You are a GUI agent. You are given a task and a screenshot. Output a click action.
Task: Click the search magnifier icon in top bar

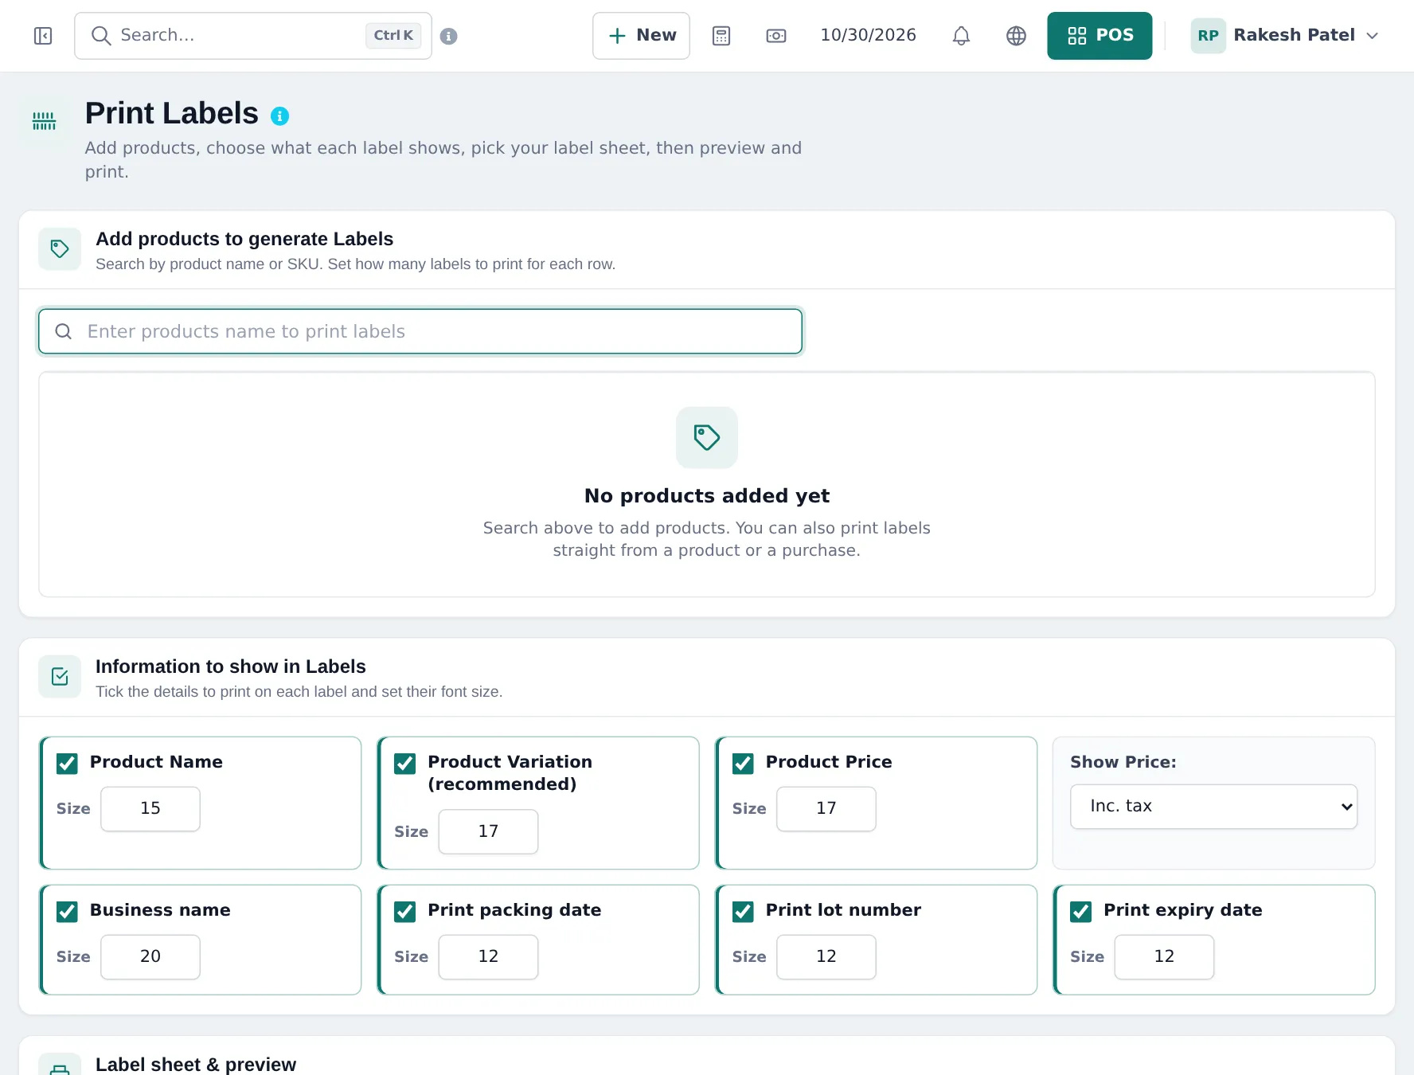tap(100, 36)
